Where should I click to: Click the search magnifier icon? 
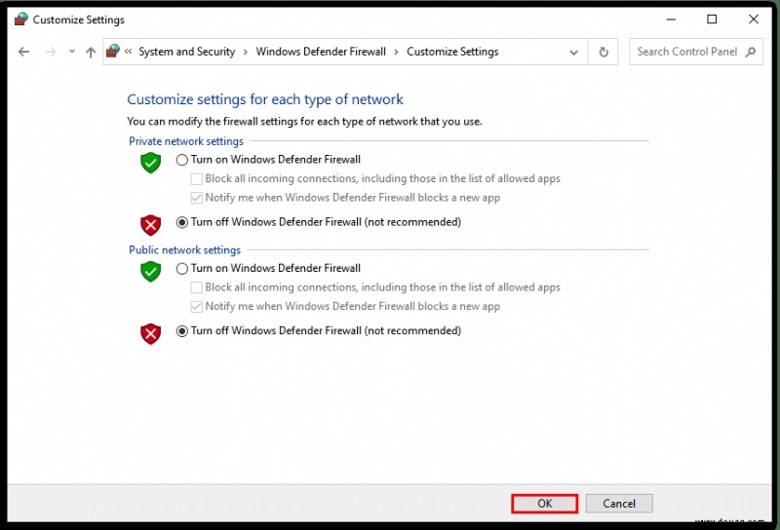pyautogui.click(x=751, y=52)
